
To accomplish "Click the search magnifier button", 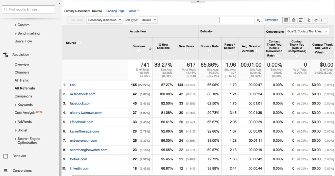I will click(x=258, y=20).
